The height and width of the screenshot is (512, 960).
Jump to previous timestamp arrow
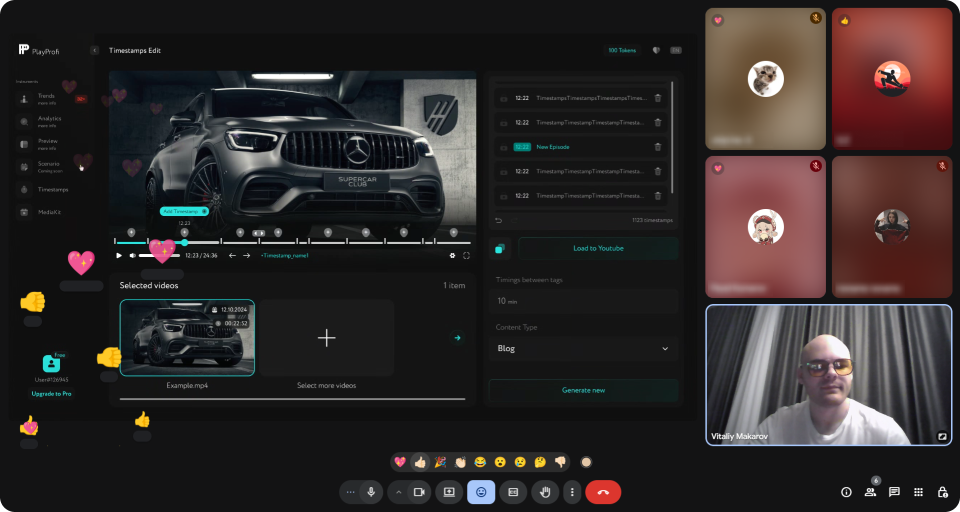pos(232,255)
